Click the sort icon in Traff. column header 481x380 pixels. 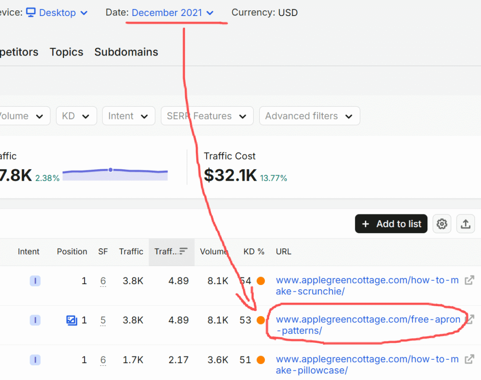[184, 251]
